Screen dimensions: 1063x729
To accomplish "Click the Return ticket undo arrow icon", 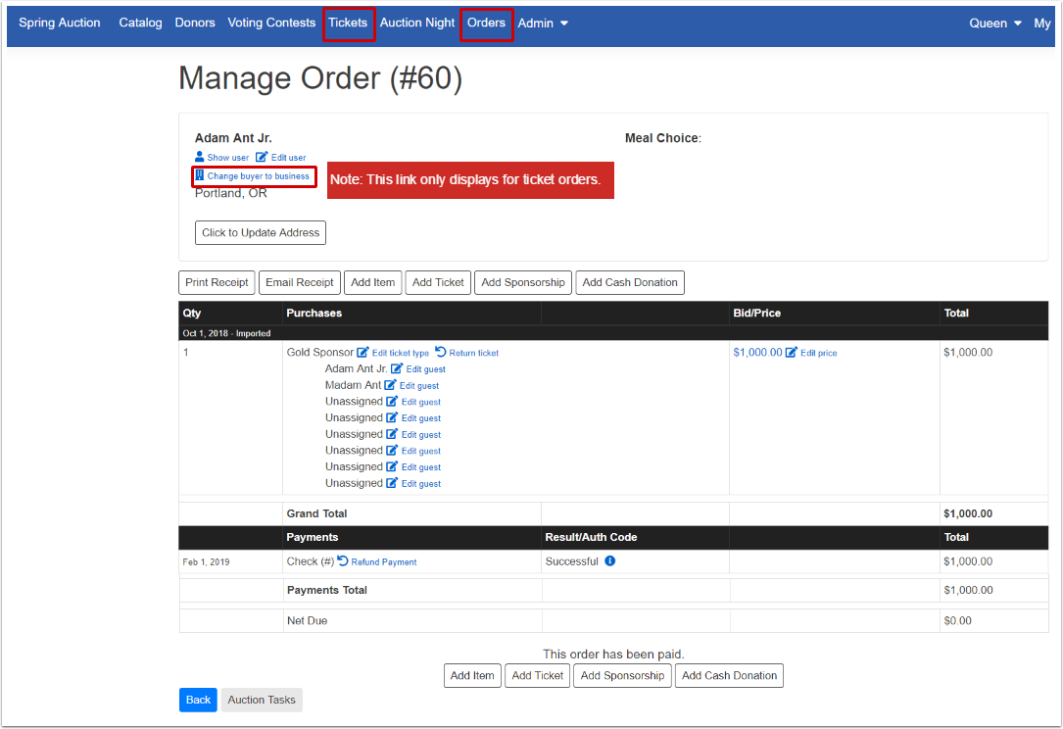I will (x=440, y=353).
